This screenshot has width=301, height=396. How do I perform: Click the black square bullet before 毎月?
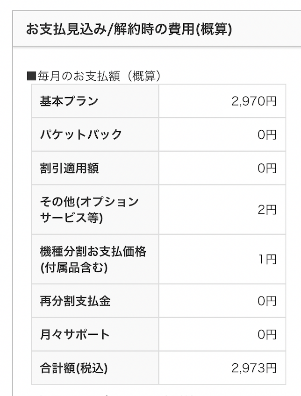[32, 76]
